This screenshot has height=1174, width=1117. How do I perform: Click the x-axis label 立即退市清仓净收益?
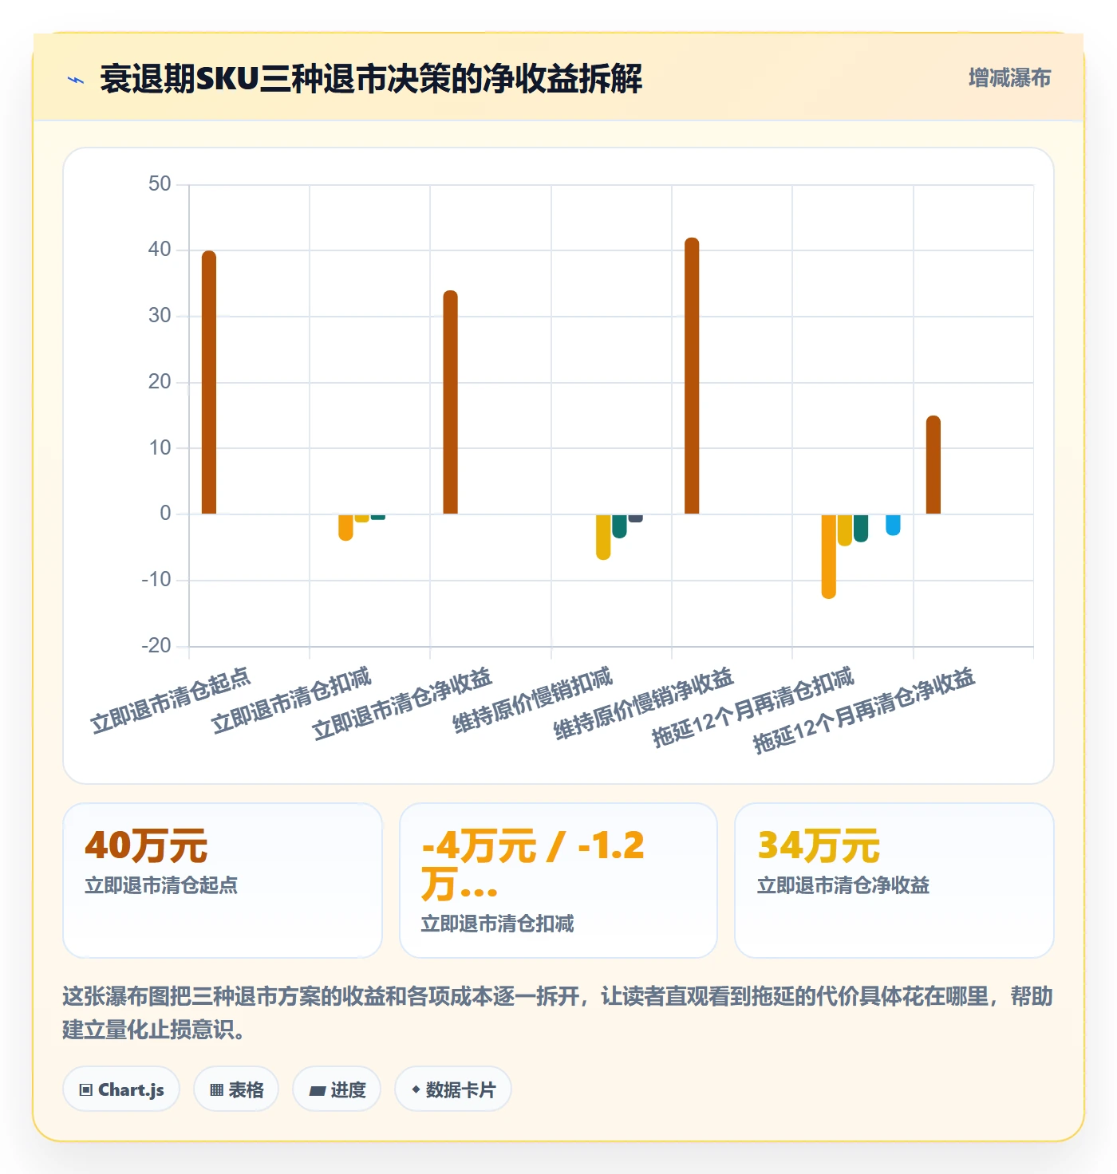tap(401, 704)
